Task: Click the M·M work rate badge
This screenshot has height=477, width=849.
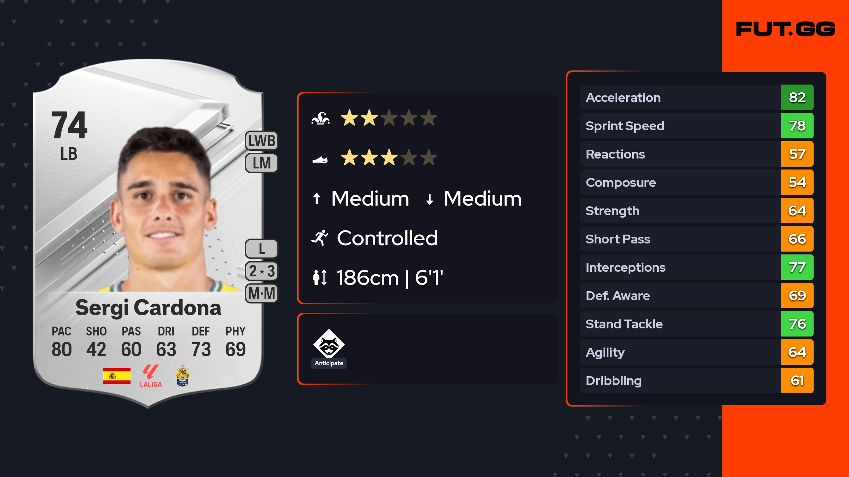Action: 261,293
